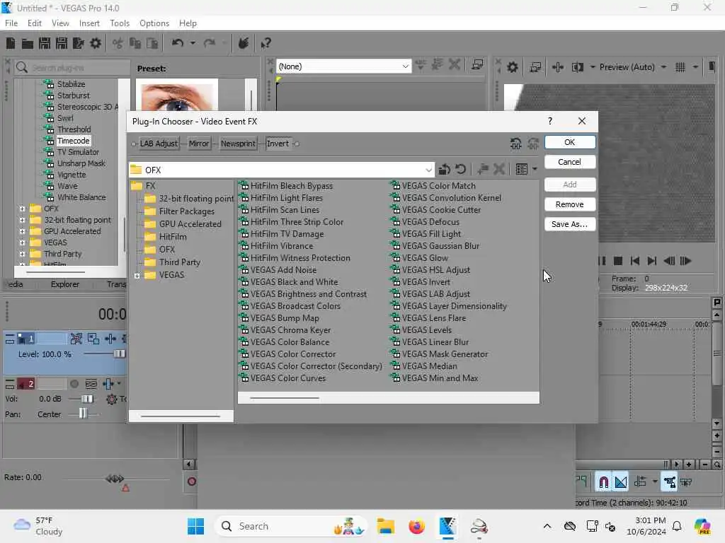Image resolution: width=725 pixels, height=543 pixels.
Task: Click the Stop playback button in preview
Action: (617, 261)
